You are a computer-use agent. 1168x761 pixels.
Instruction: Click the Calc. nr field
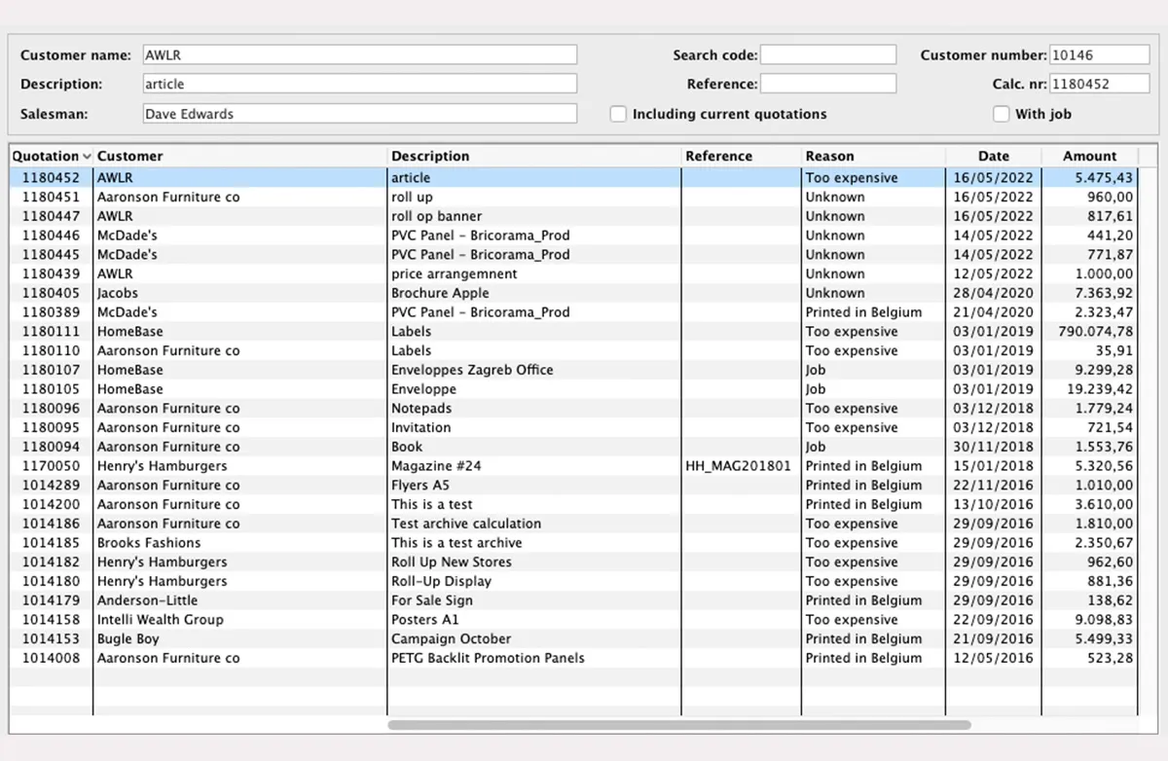[1100, 84]
